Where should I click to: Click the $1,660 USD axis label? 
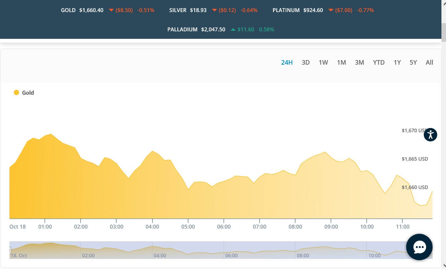[x=415, y=187]
